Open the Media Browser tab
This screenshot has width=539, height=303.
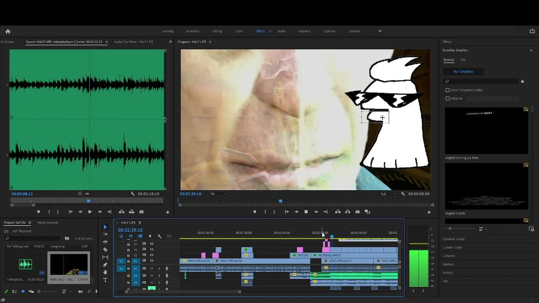(48, 223)
